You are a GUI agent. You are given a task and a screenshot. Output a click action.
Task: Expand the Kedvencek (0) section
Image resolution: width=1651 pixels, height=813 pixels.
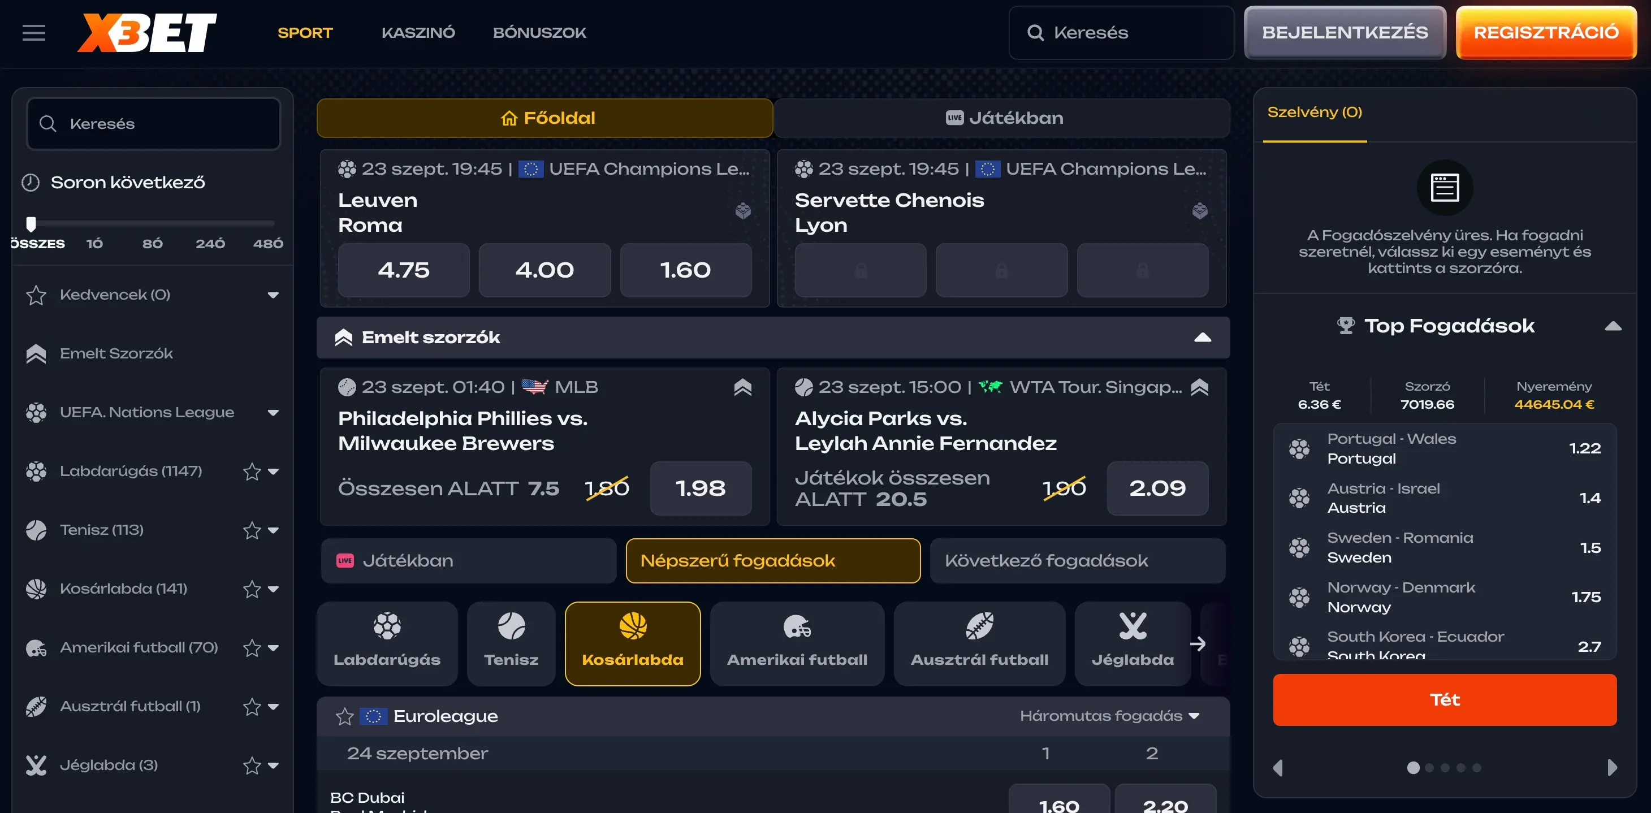pyautogui.click(x=273, y=295)
